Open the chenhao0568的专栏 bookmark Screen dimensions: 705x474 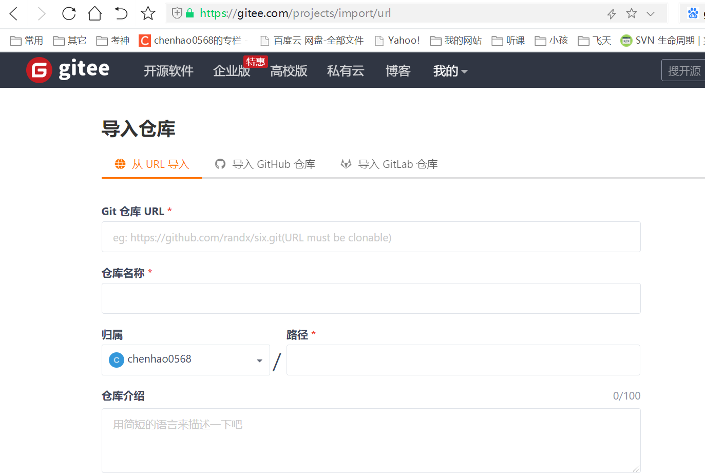click(x=190, y=41)
